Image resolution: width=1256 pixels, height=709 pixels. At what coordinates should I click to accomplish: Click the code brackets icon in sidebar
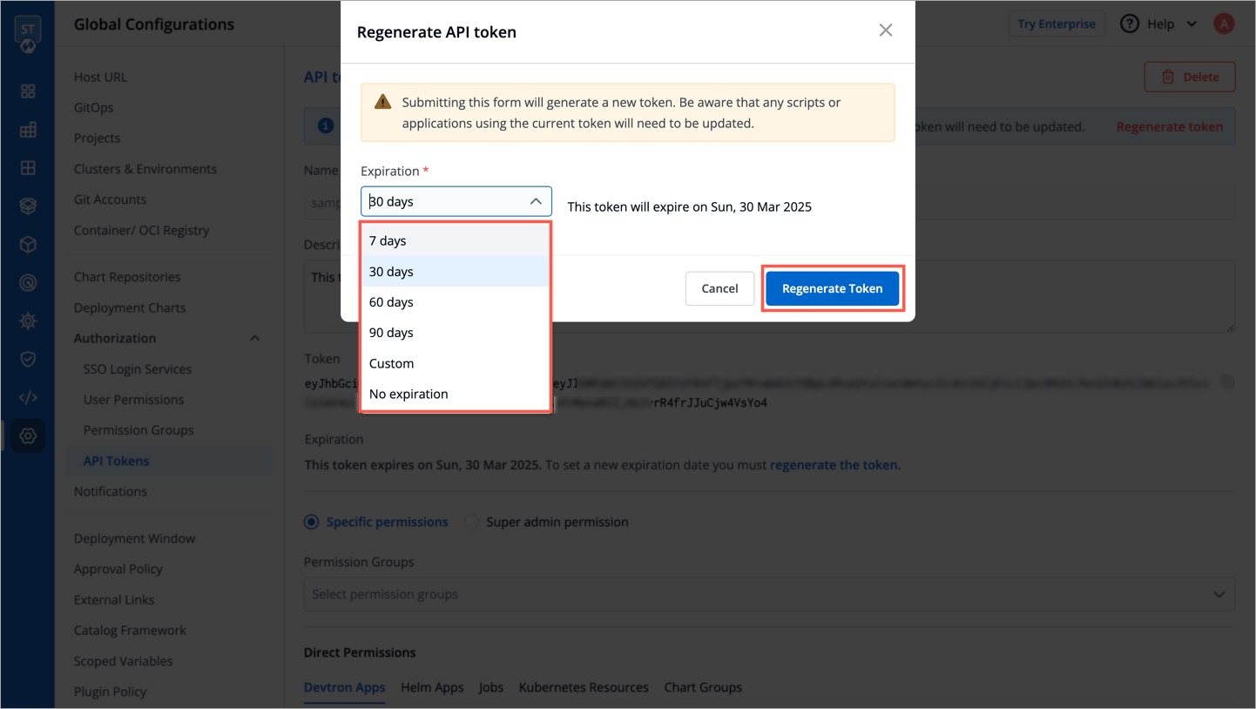pyautogui.click(x=28, y=398)
